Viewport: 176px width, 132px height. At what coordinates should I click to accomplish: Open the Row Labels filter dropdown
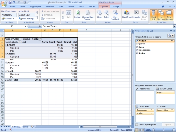(x=19, y=42)
